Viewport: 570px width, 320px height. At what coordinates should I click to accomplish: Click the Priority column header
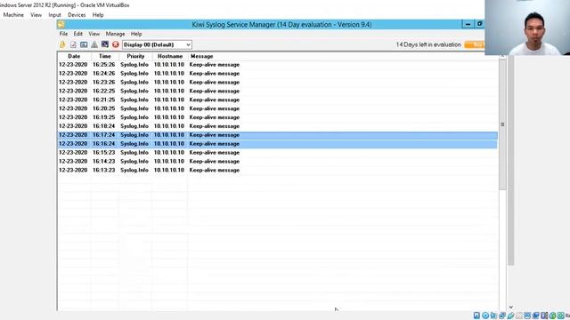click(135, 56)
